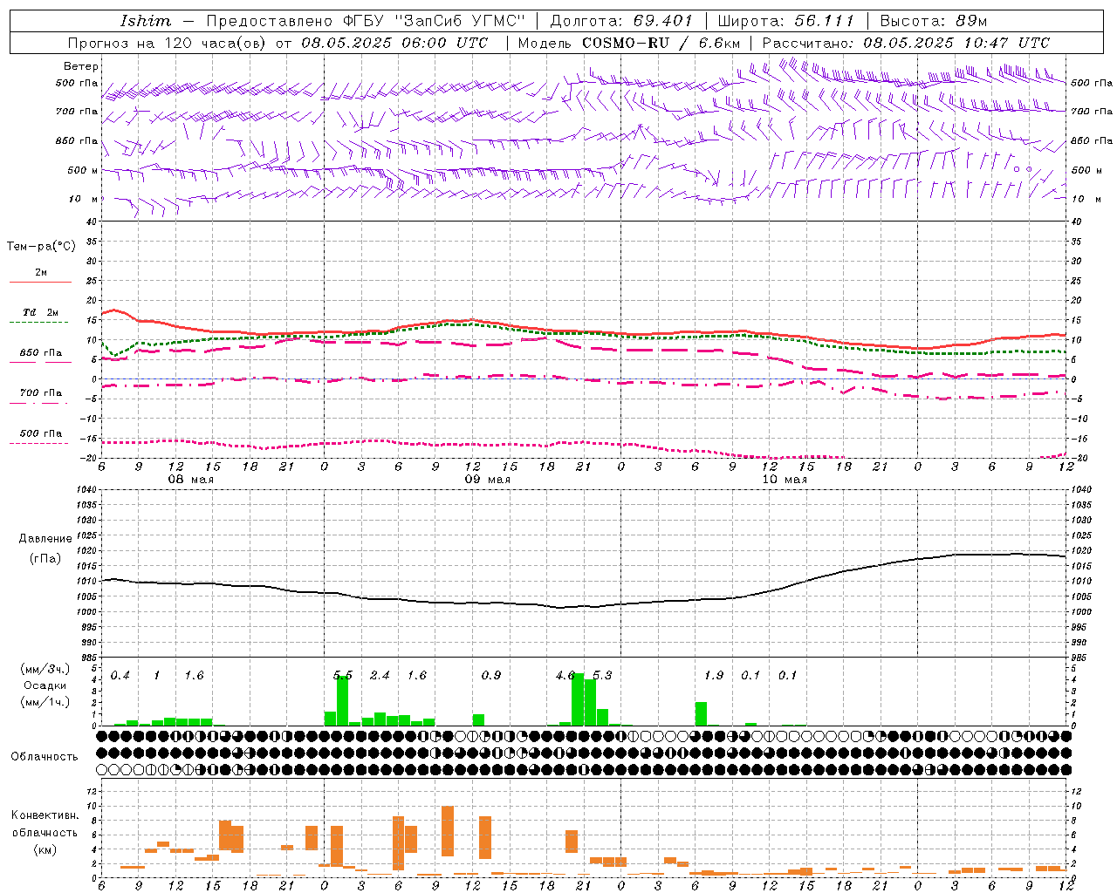Click the 5.3 precipitation value
The image size is (1117, 893).
602,676
